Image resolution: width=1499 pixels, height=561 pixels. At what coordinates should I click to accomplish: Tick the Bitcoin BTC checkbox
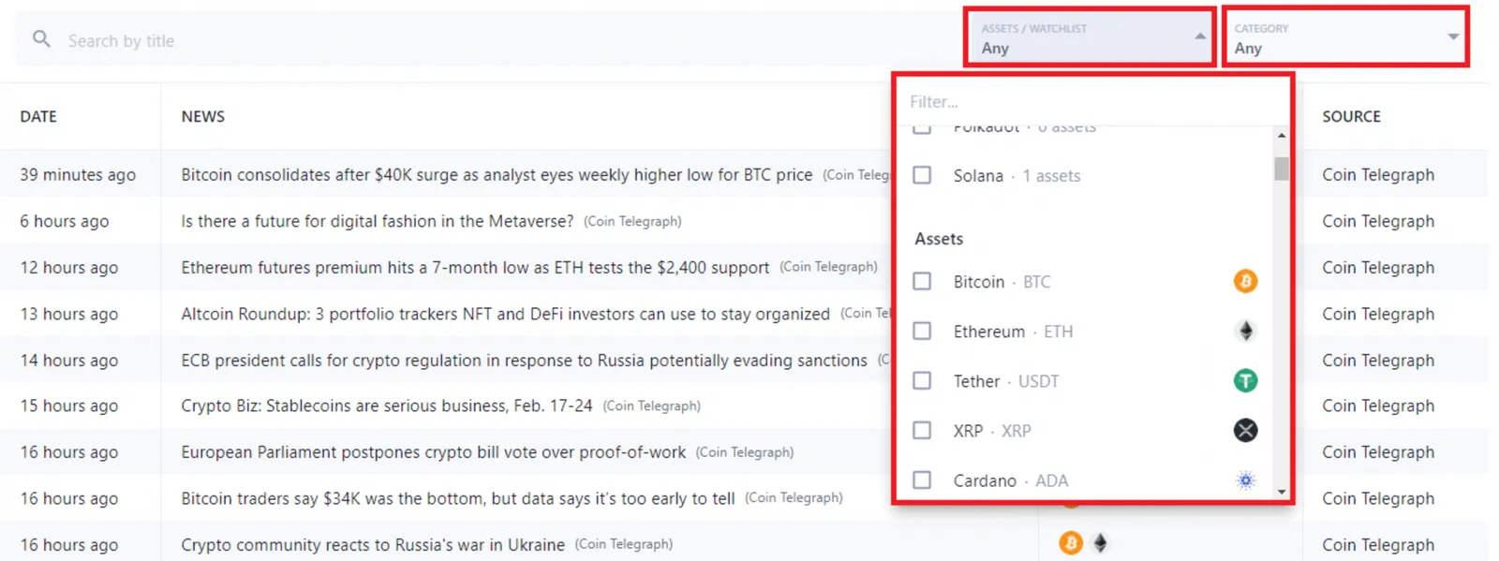(922, 281)
